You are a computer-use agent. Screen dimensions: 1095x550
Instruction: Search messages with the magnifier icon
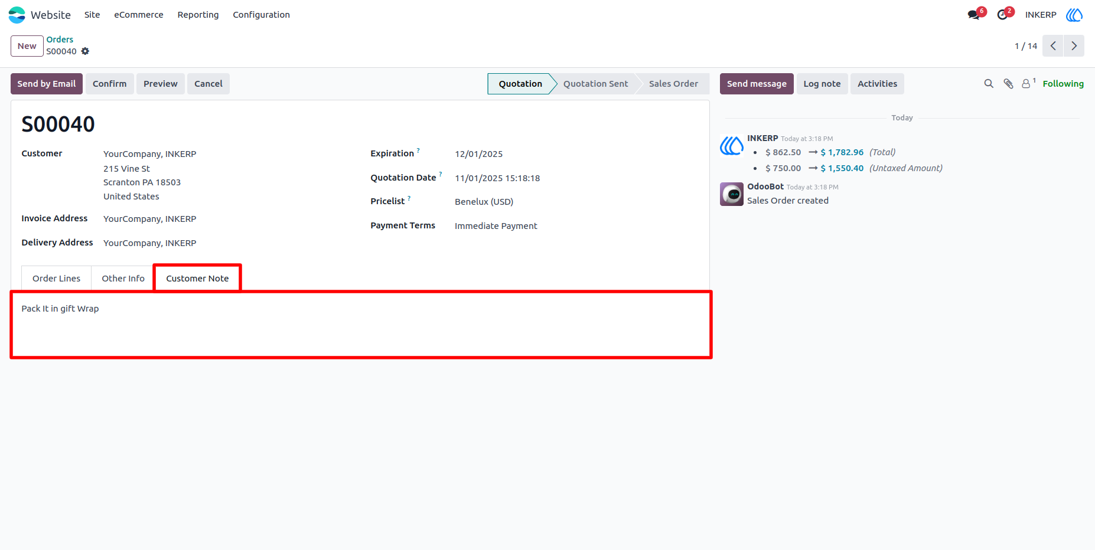[989, 84]
